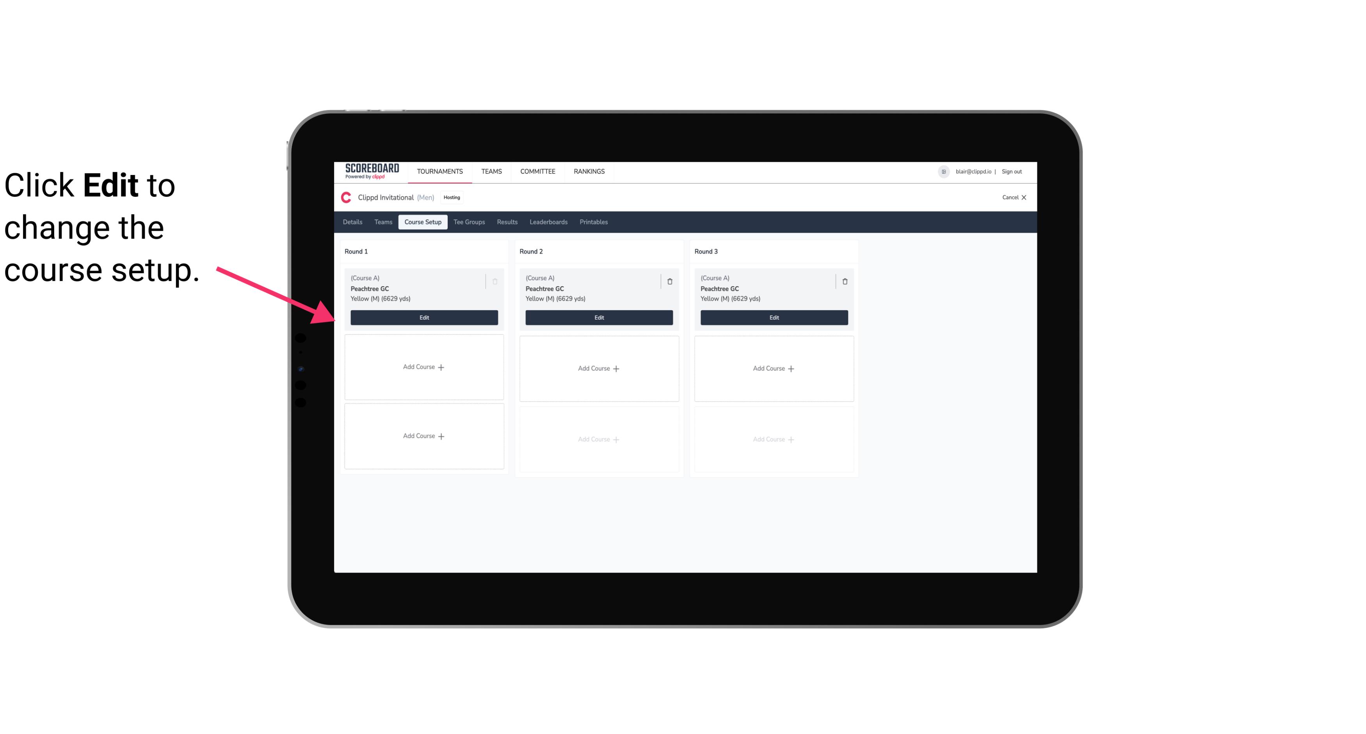The width and height of the screenshot is (1366, 734).
Task: Click Edit button for Round 2
Action: [599, 317]
